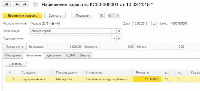Open the payroll report icon beside Дт/Кт
This screenshot has width=200, height=91.
pyautogui.click(x=109, y=16)
